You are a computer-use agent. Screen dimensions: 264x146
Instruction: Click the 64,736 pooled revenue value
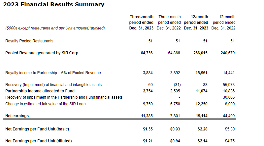[147, 53]
